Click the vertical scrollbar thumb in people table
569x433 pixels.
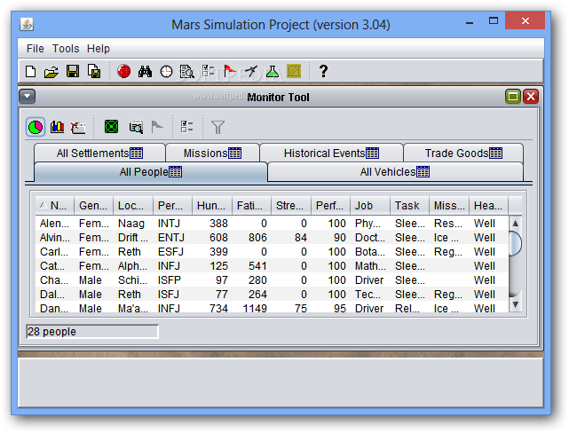click(x=515, y=243)
